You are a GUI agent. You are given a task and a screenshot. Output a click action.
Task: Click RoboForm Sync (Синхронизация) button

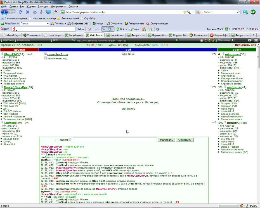(x=157, y=23)
